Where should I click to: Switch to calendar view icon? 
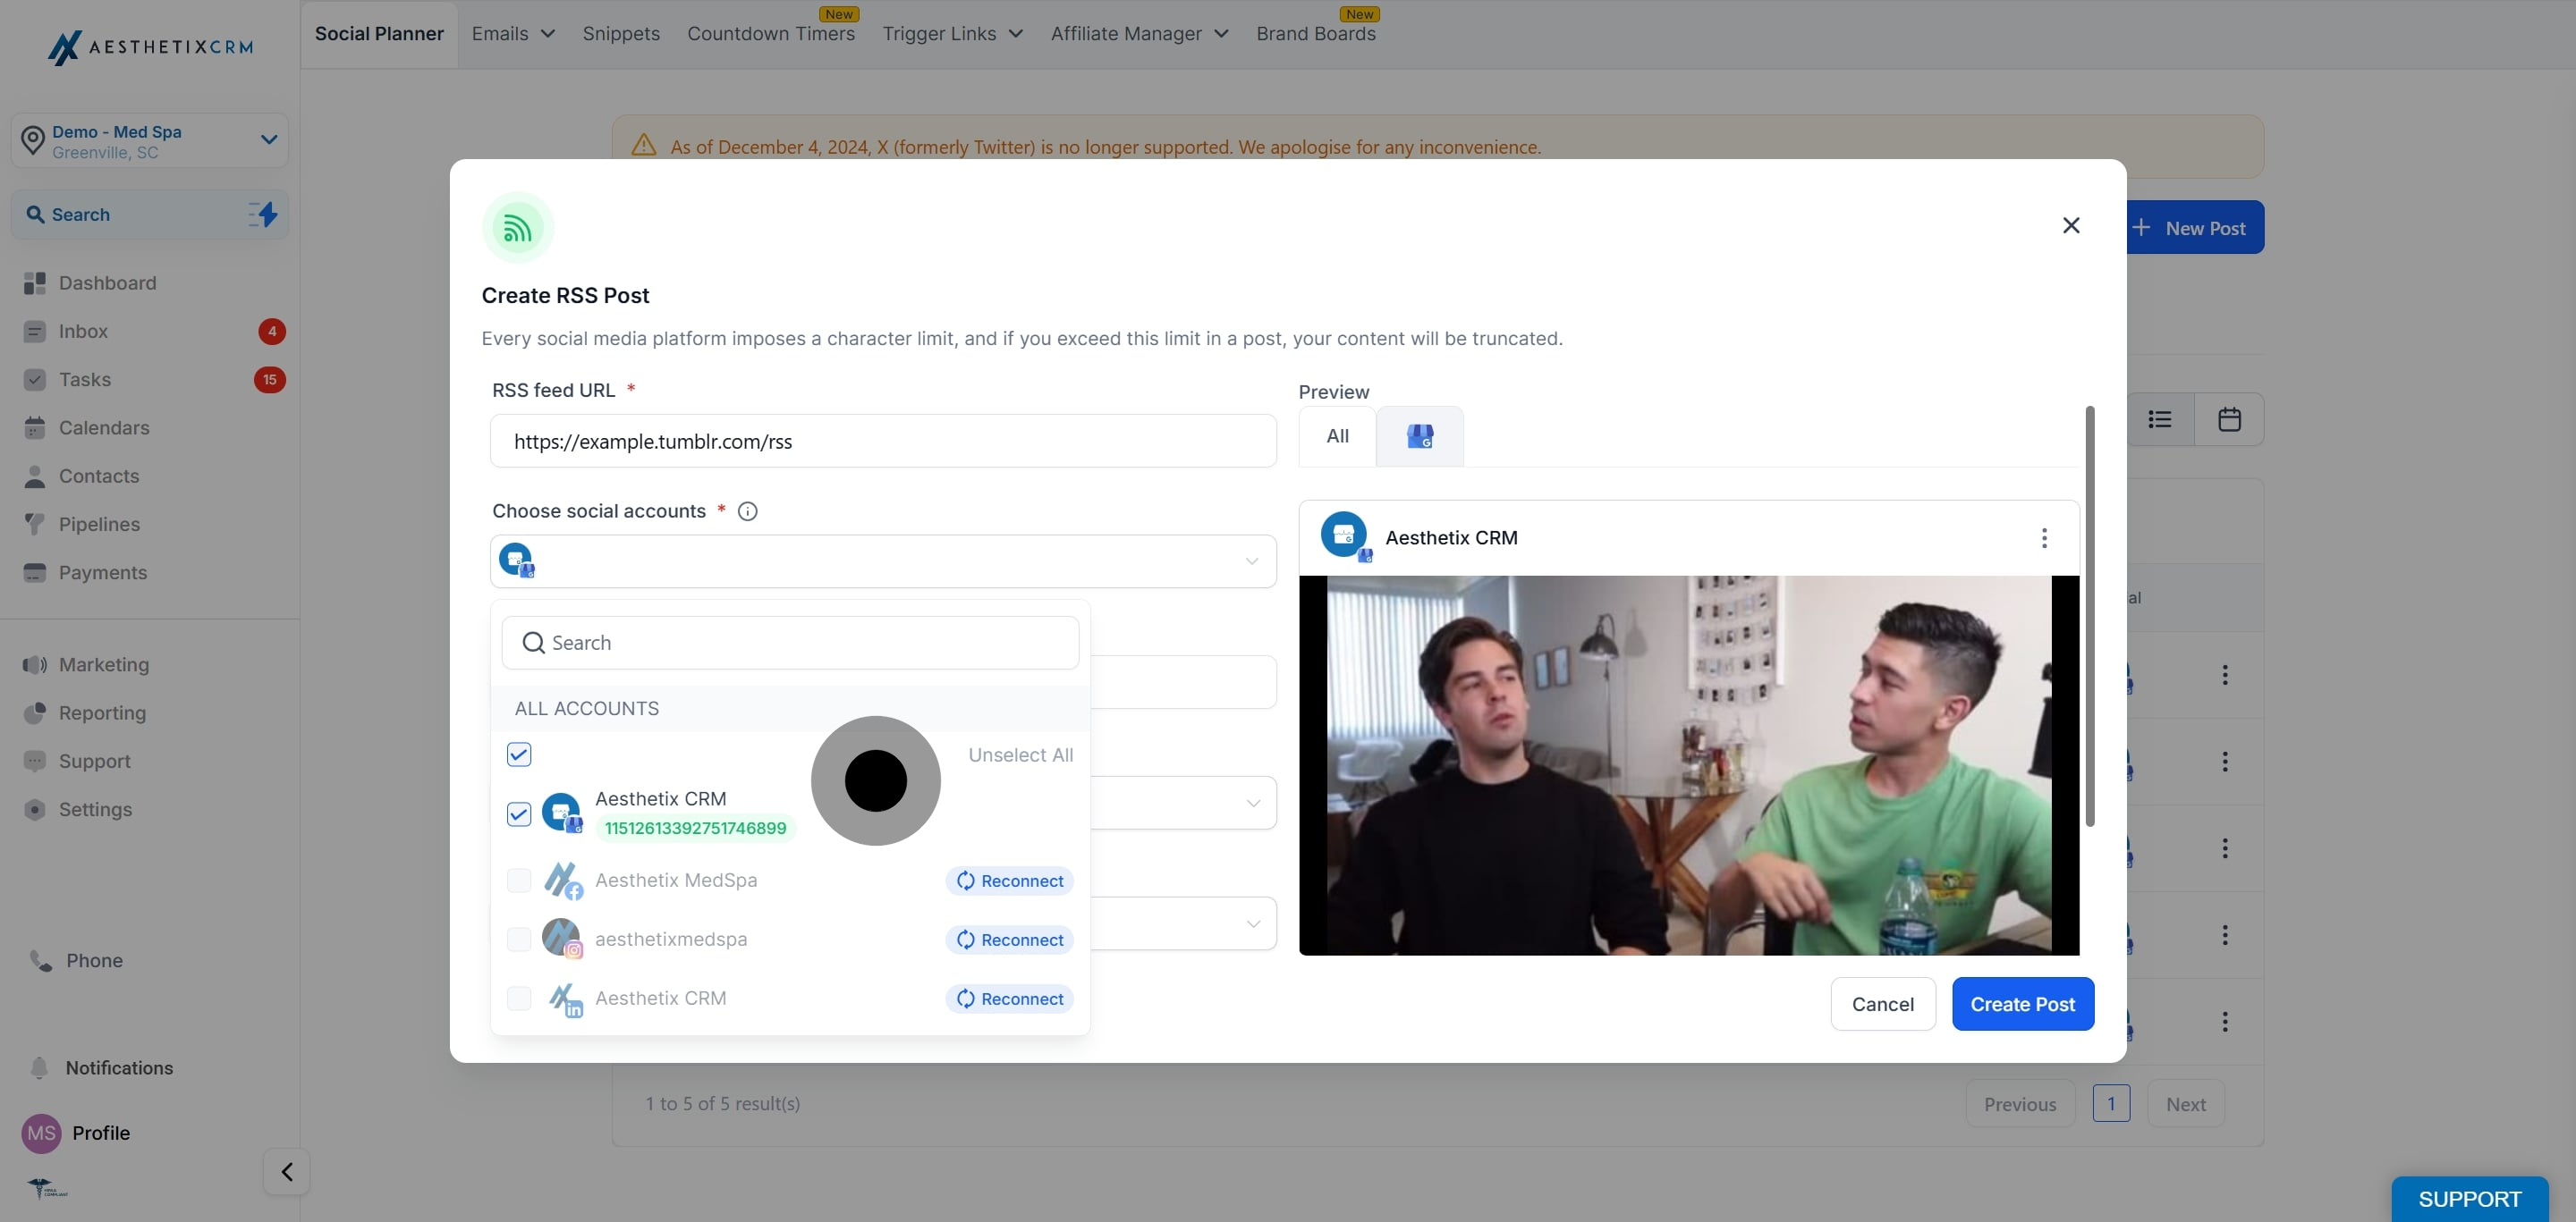(x=2229, y=419)
